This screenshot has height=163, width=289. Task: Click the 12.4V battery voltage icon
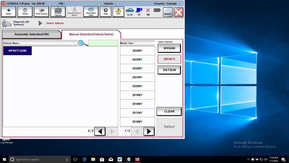pyautogui.click(x=130, y=12)
